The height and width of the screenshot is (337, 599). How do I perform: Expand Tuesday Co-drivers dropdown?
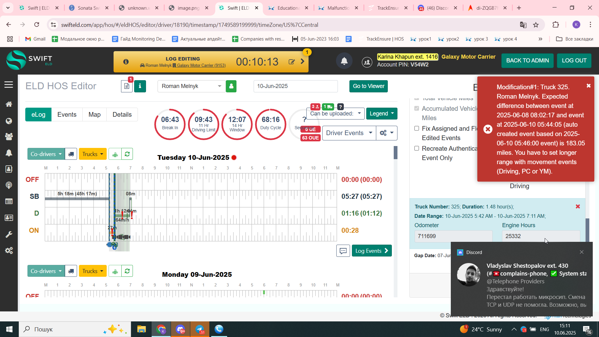(x=46, y=154)
